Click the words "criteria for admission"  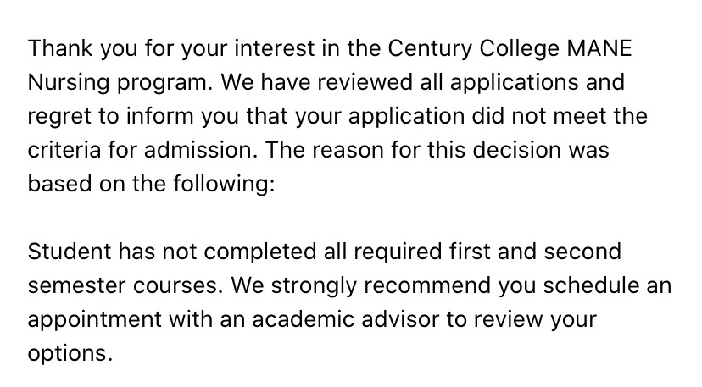140,151
